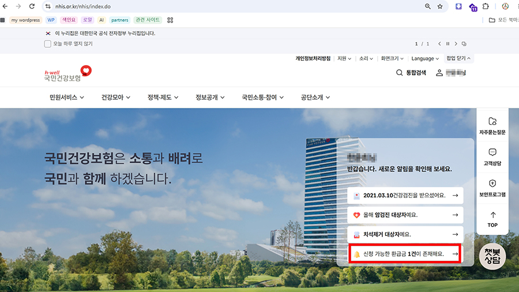Pause the popup banner rotation
519x292 pixels.
pos(448,44)
